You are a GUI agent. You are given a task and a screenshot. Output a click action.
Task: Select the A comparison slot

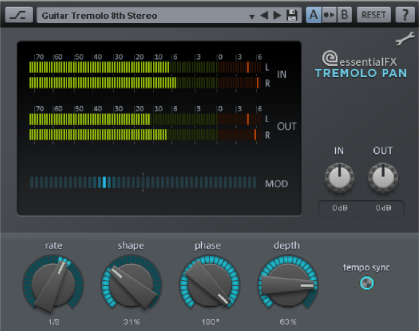[x=314, y=15]
